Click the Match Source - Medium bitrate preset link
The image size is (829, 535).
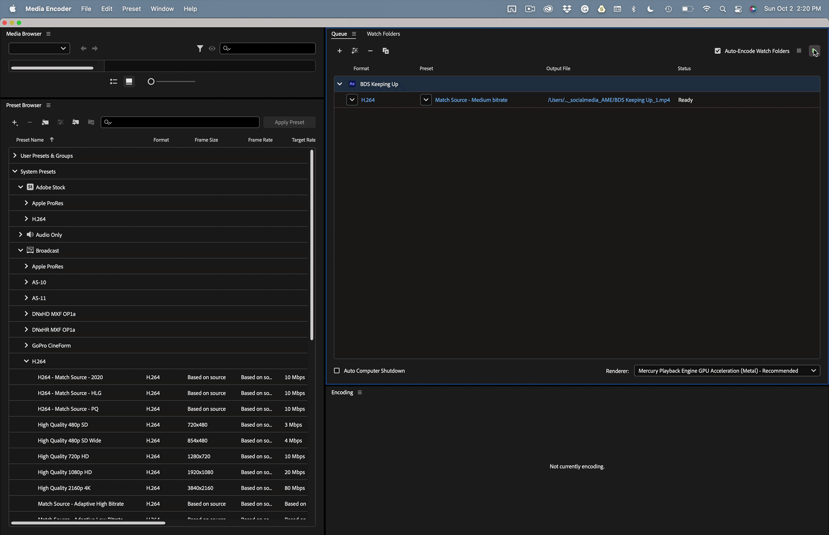471,100
